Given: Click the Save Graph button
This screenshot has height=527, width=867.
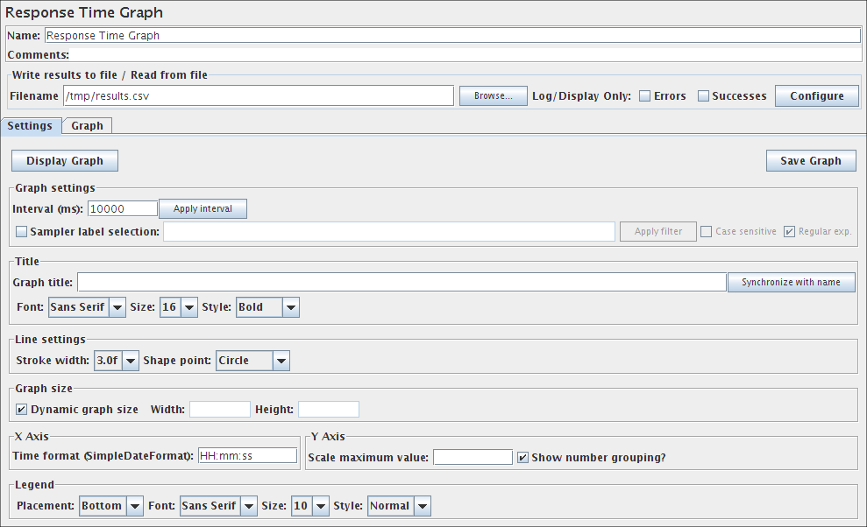Looking at the screenshot, I should point(810,160).
